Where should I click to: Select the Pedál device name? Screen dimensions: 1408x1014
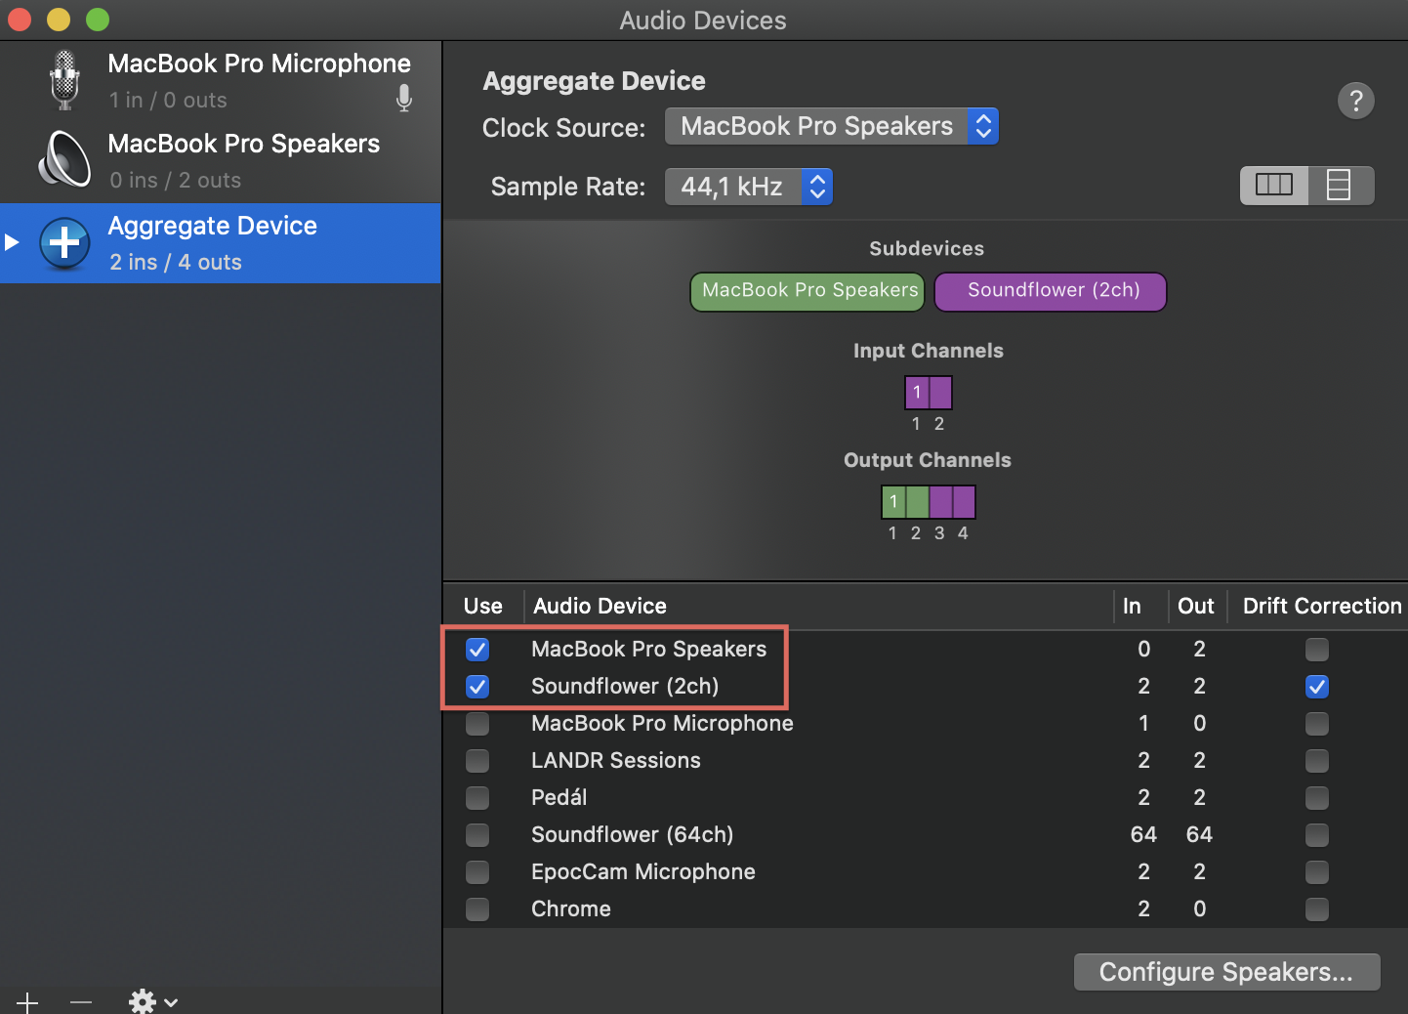coord(559,798)
